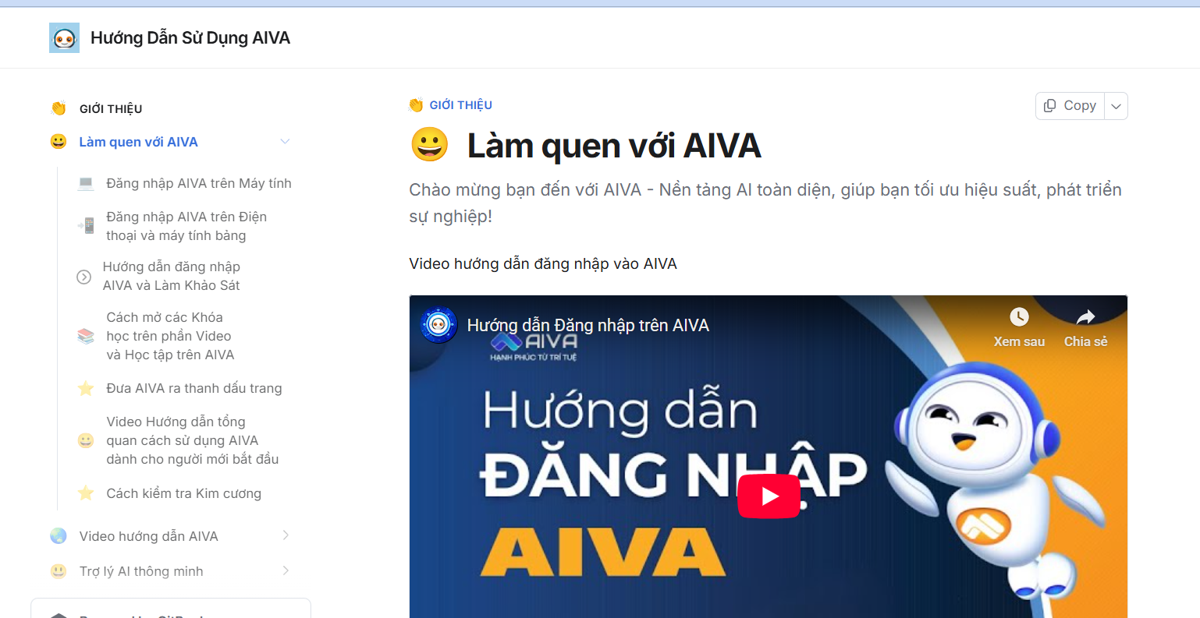The height and width of the screenshot is (618, 1200).
Task: Open the video title Hướng dẫn Đăng nhập trên AIVA
Action: 588,325
